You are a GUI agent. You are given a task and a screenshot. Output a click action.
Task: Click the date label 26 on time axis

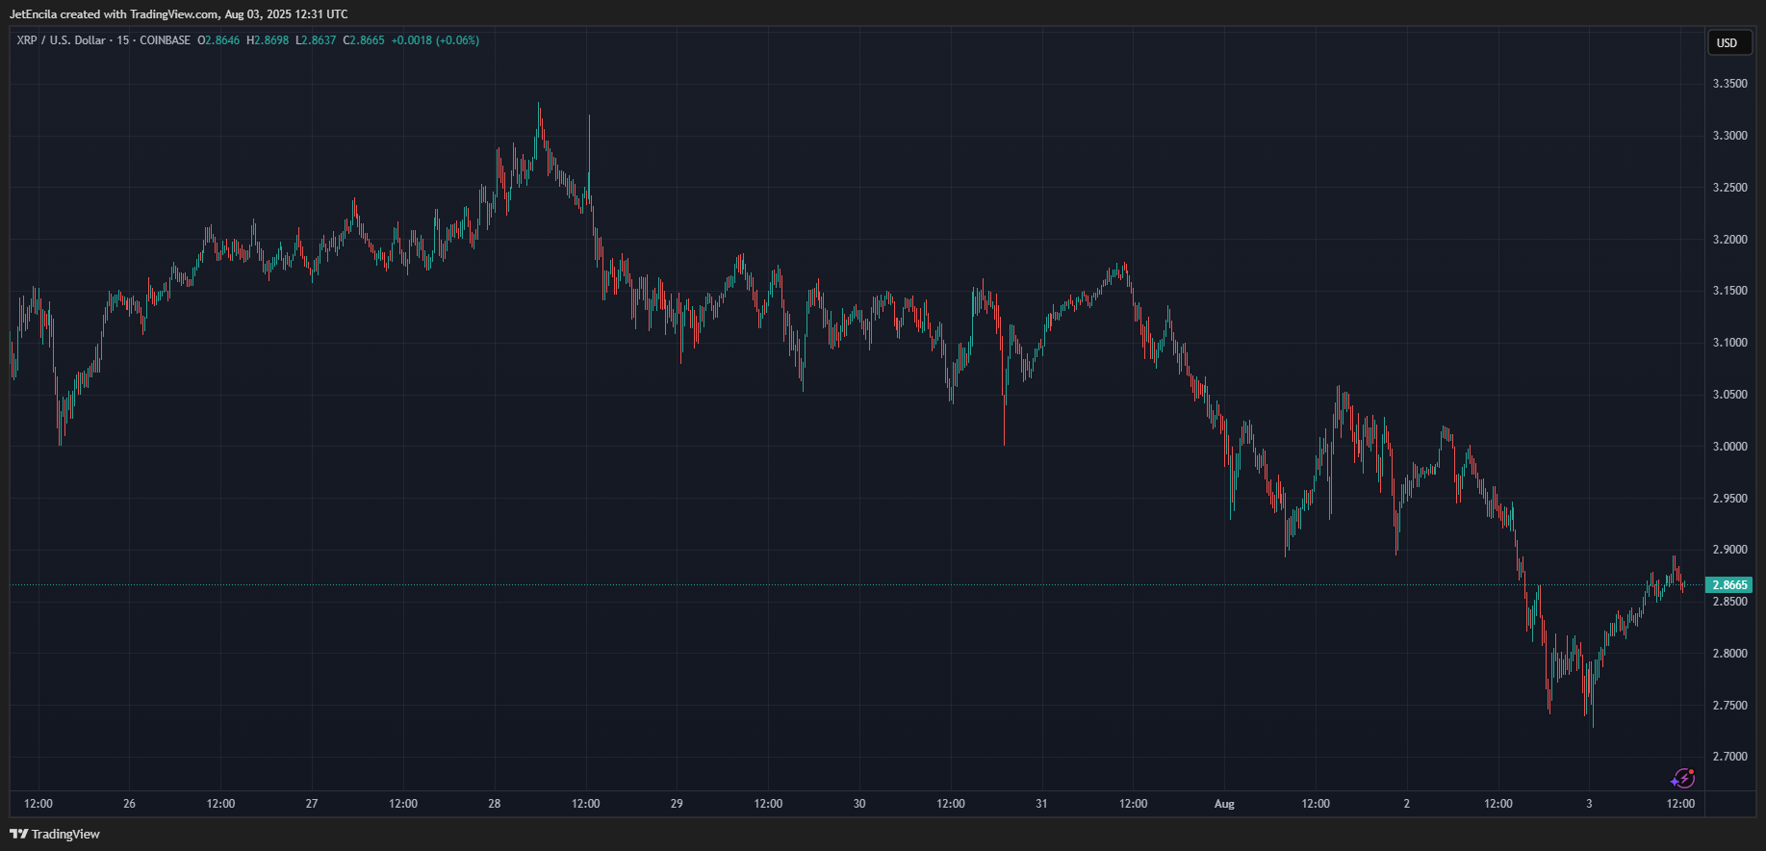tap(130, 804)
